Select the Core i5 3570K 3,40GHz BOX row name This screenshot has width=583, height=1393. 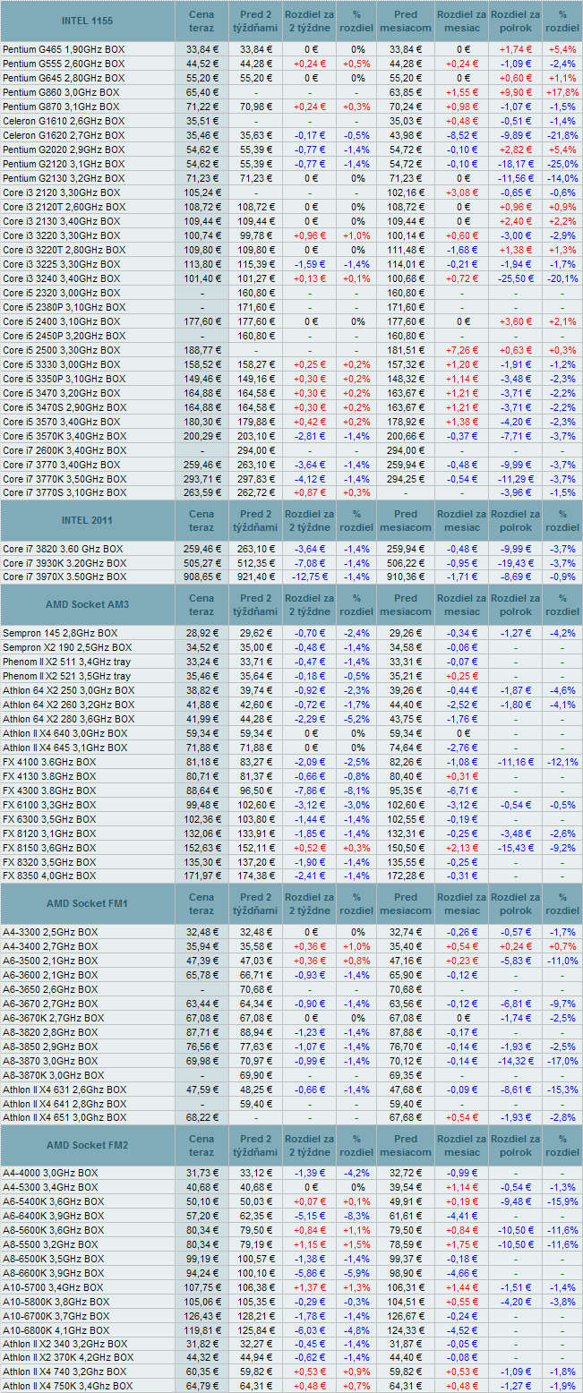pyautogui.click(x=64, y=436)
